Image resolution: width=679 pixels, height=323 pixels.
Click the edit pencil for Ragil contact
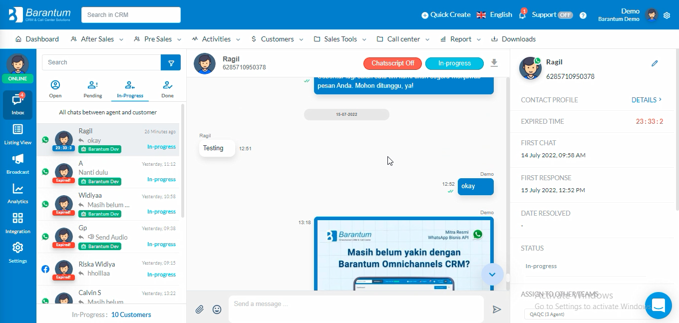pyautogui.click(x=655, y=63)
